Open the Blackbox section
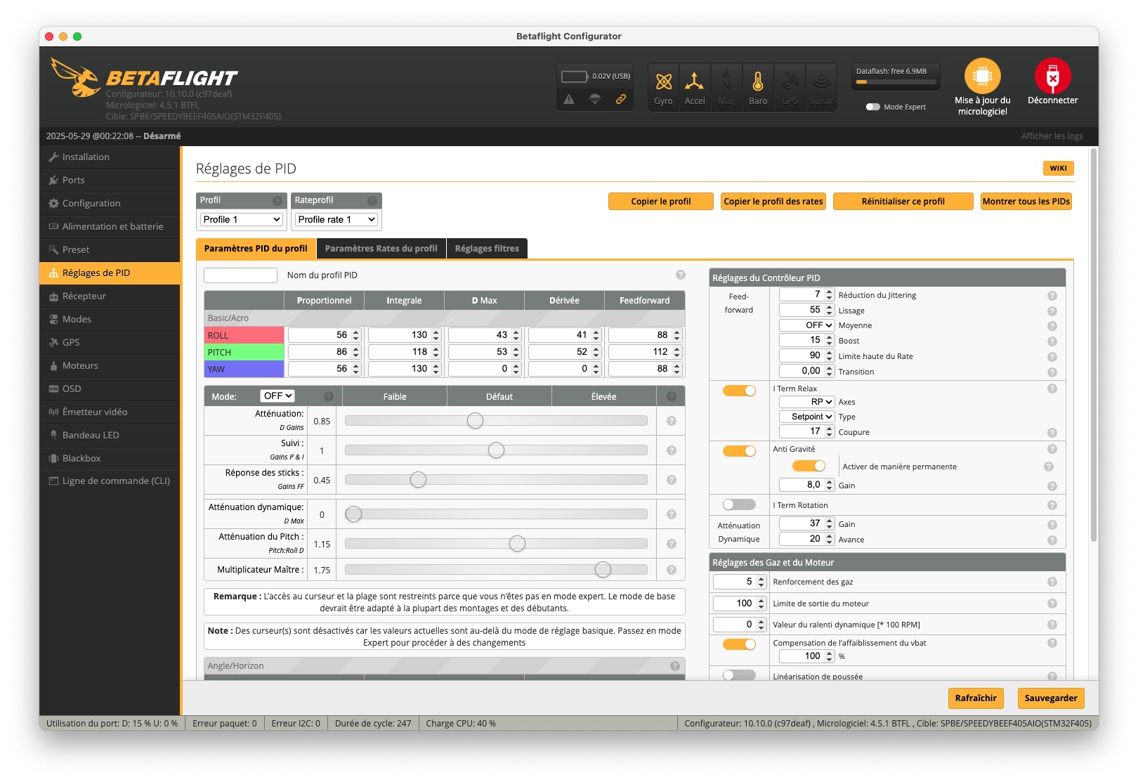Screen dimensions: 1138x782 click(x=110, y=459)
